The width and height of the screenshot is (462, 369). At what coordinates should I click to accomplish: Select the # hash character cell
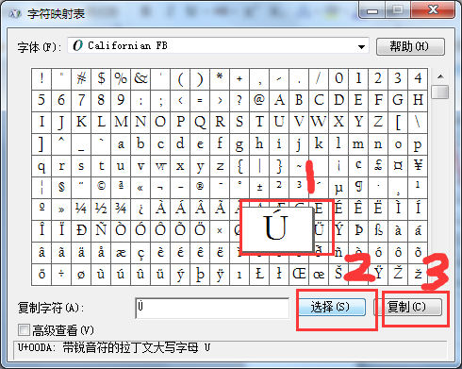(x=81, y=78)
